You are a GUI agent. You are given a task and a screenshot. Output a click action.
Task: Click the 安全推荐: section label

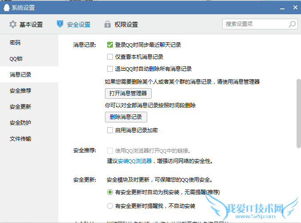pyautogui.click(x=84, y=150)
